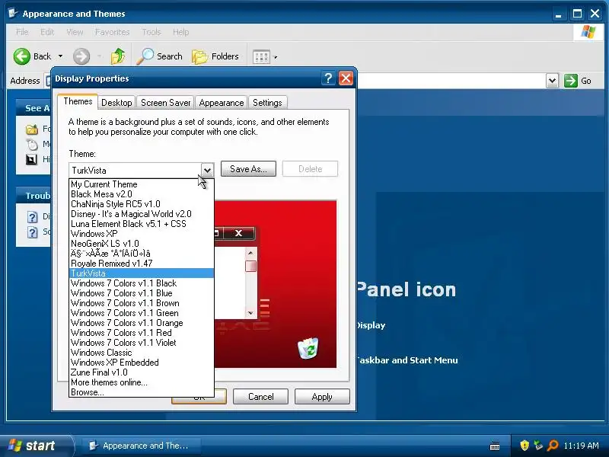Choose Windows XP Embedded theme
The width and height of the screenshot is (609, 457).
[142, 363]
